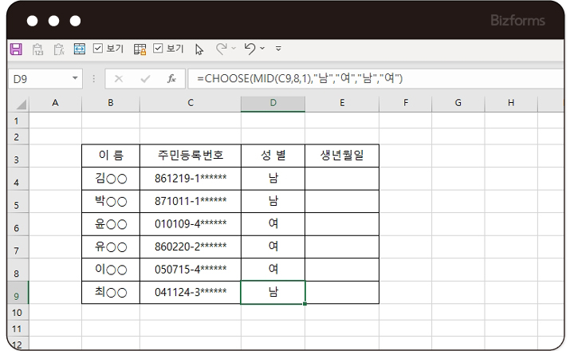Click the 생년월일 header cell
Image resolution: width=570 pixels, height=351 pixels.
point(342,156)
